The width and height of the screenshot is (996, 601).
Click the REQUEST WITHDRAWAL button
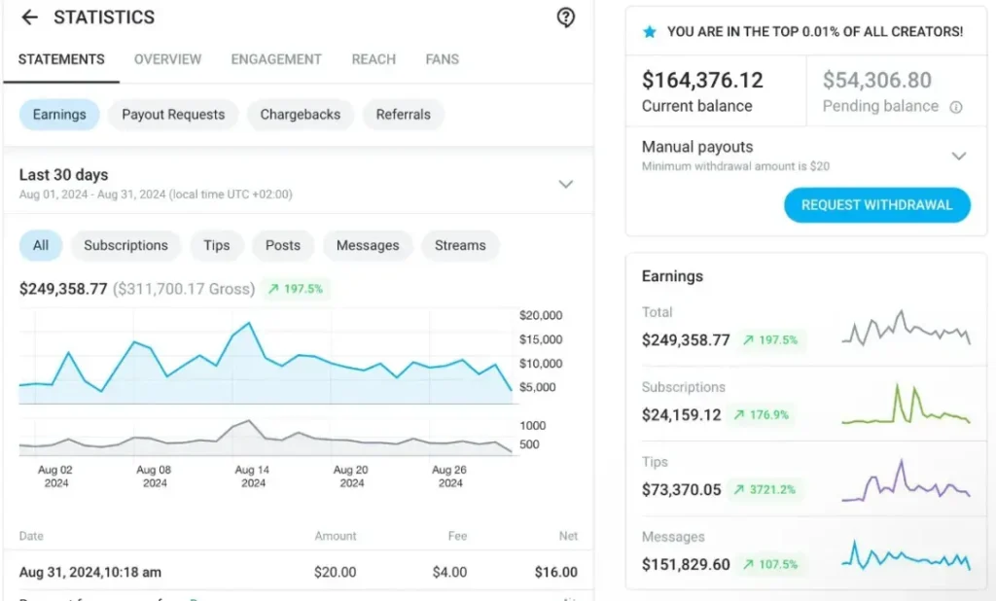click(x=876, y=205)
